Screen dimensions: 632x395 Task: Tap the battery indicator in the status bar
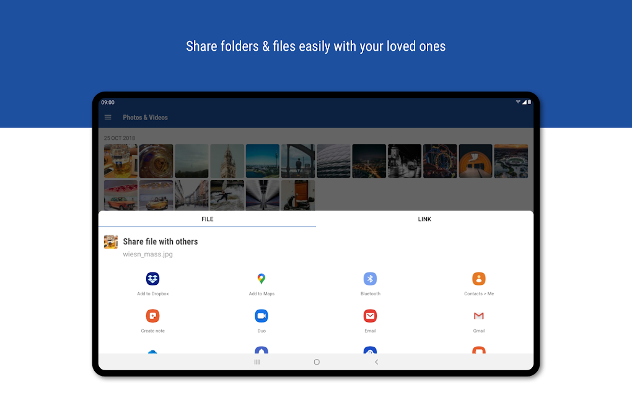click(529, 102)
